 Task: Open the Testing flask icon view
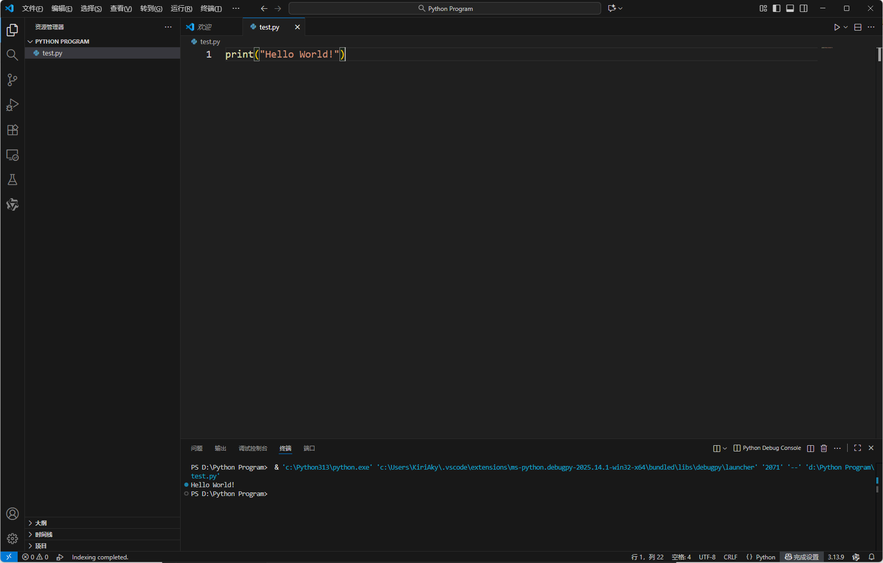tap(12, 180)
